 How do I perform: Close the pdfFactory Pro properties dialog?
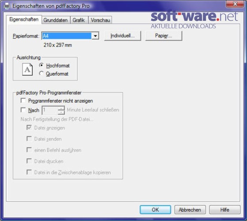(235, 4)
